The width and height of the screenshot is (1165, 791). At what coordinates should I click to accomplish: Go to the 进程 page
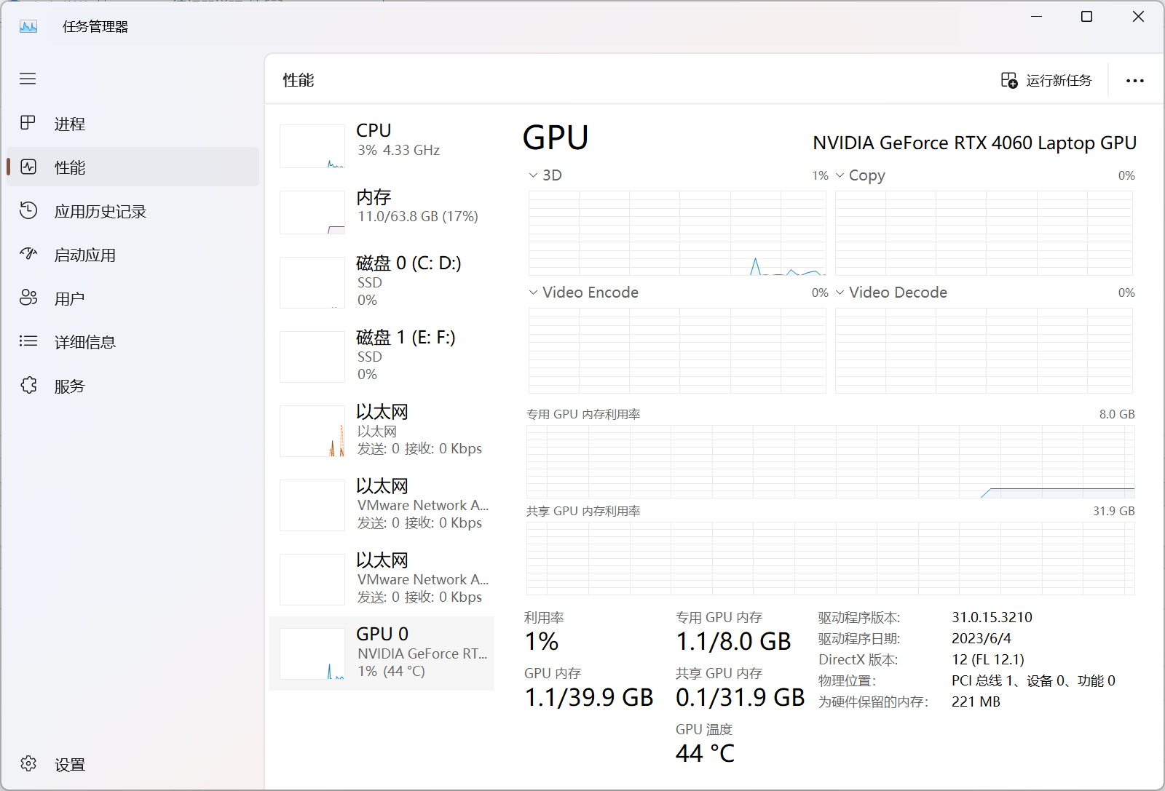coord(133,124)
